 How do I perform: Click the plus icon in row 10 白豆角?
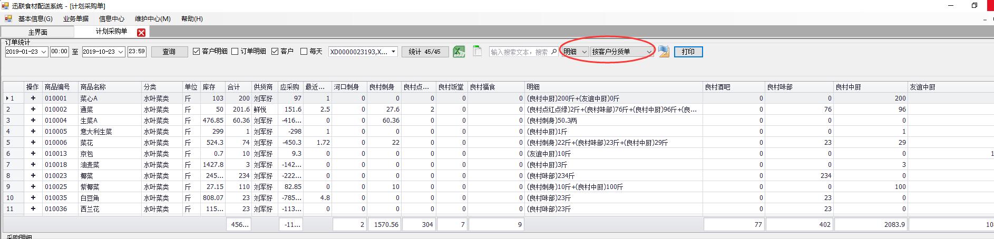[33, 198]
